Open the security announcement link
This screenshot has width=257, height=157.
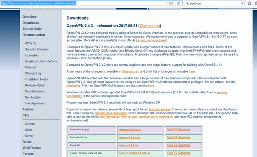click(151, 40)
